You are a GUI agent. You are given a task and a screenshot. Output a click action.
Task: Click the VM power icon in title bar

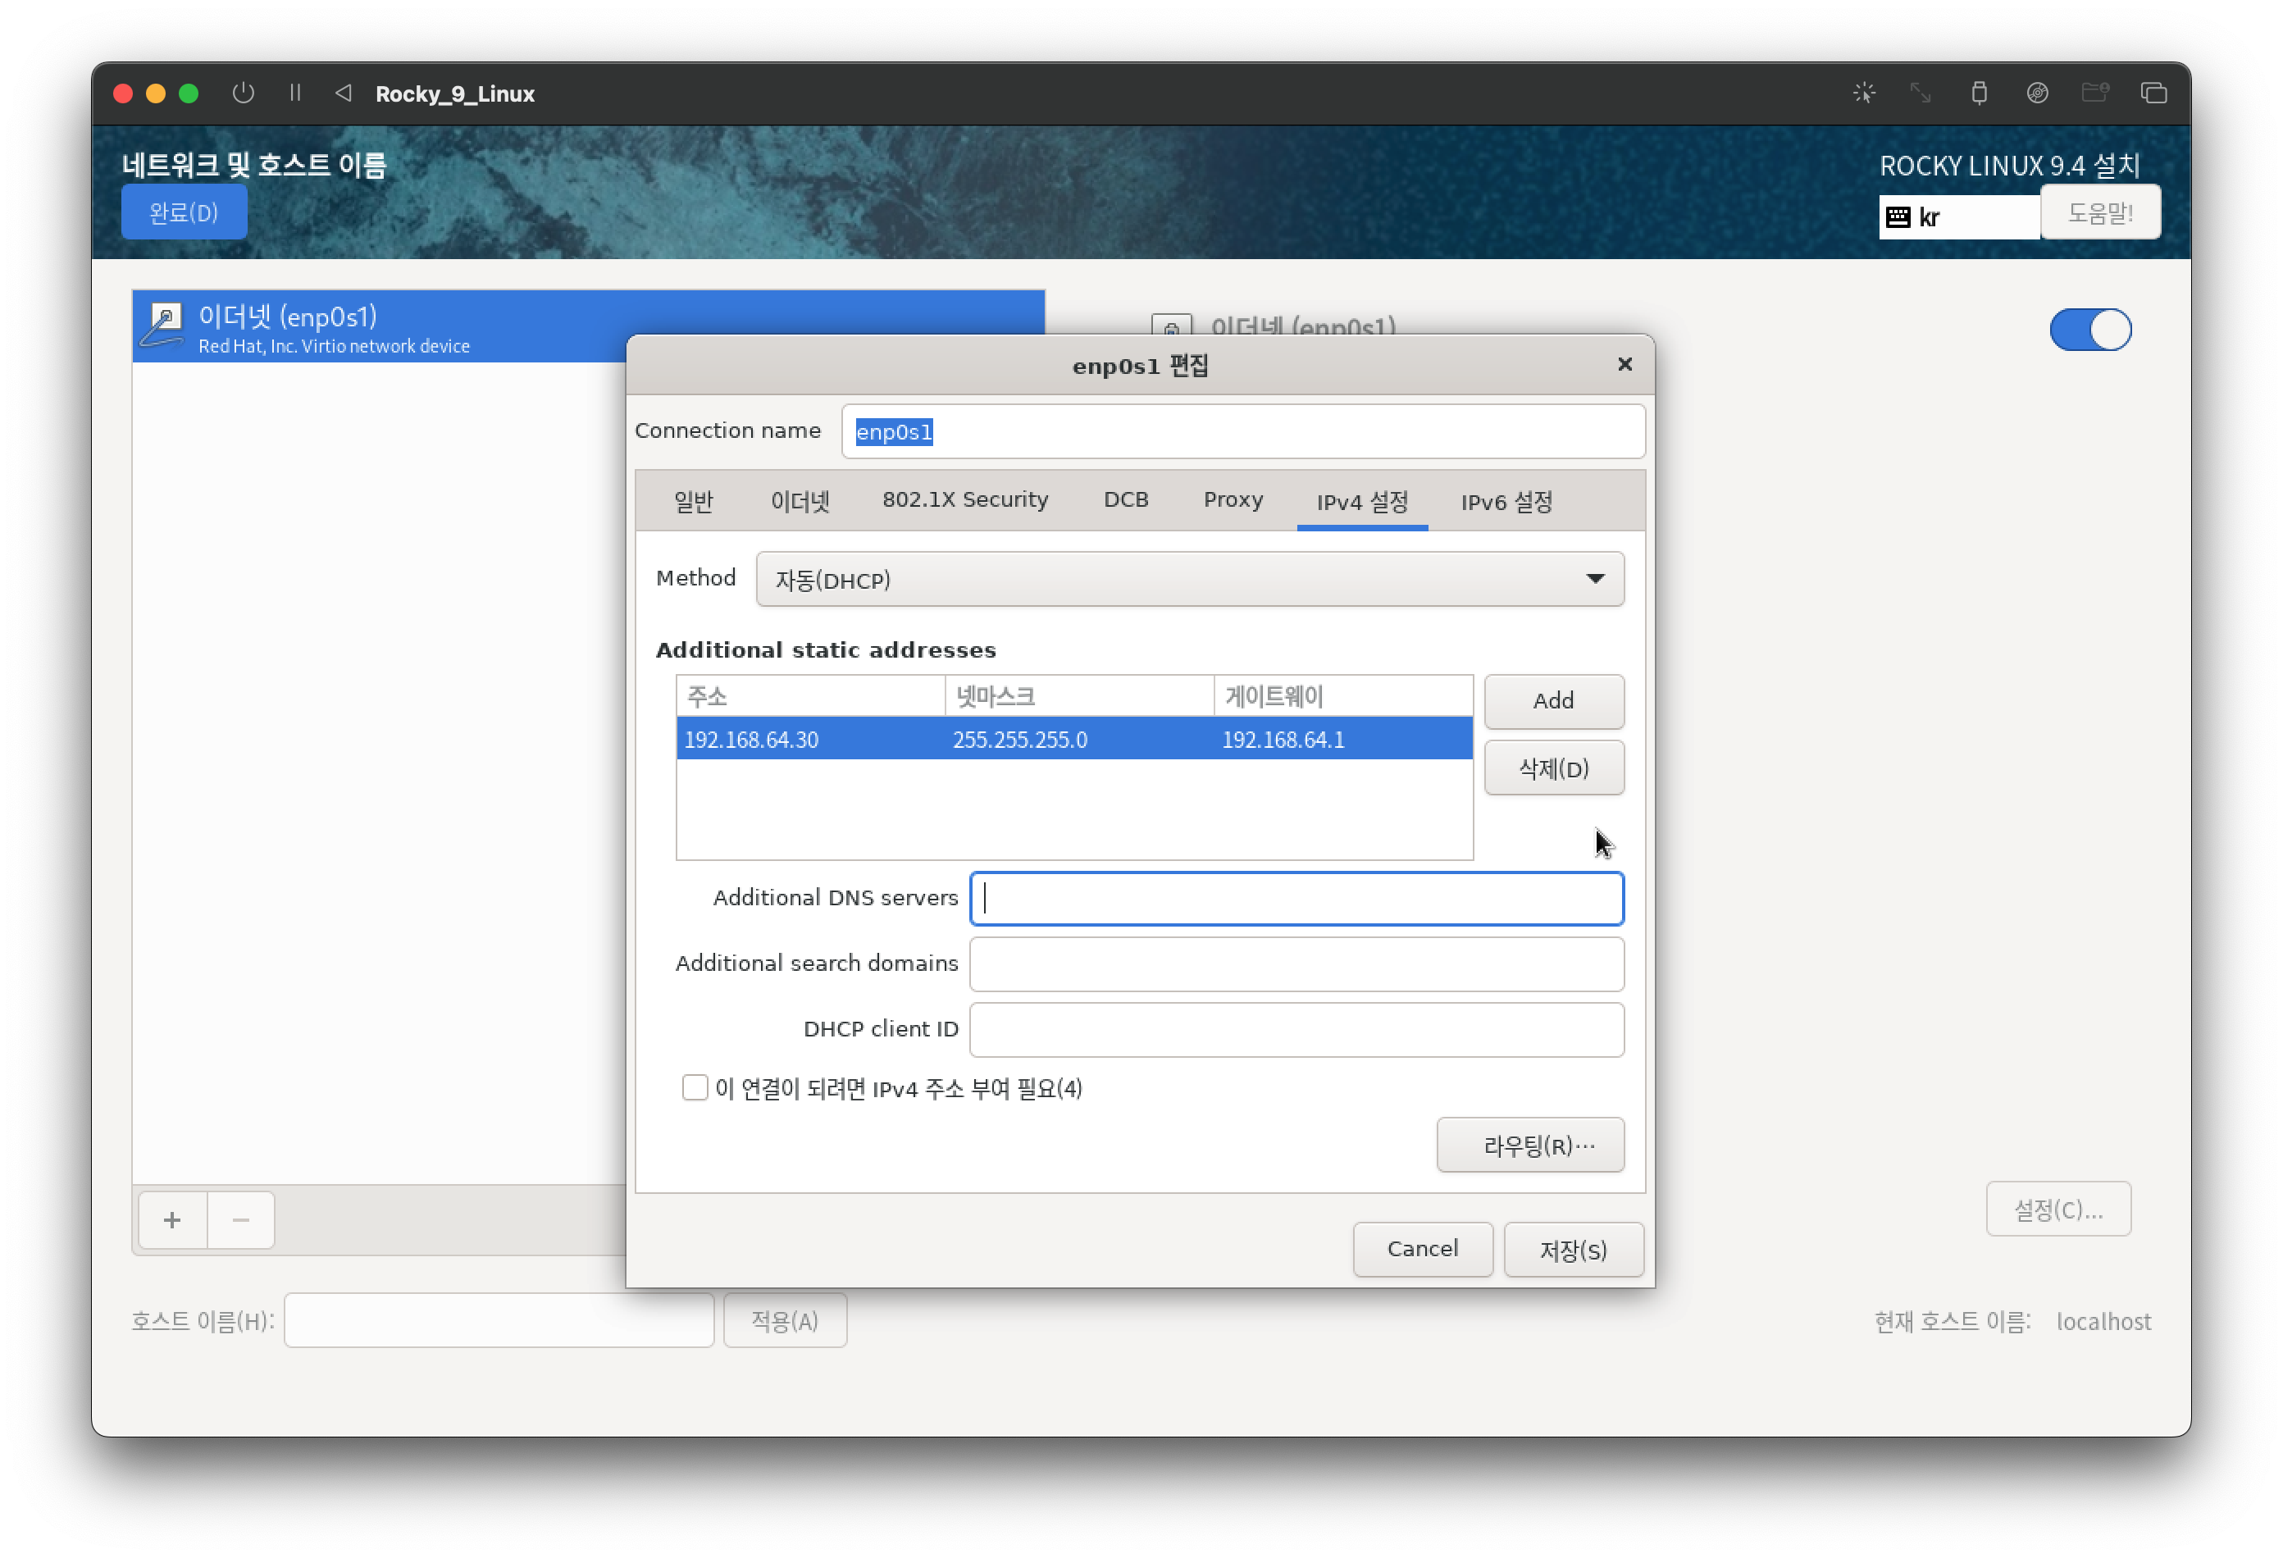tap(243, 93)
